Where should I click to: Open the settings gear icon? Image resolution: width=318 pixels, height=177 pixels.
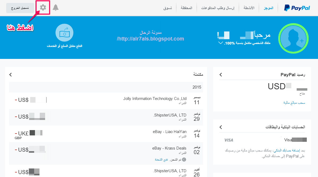coord(43,7)
